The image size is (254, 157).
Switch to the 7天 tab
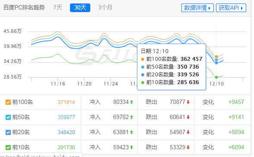pyautogui.click(x=58, y=7)
